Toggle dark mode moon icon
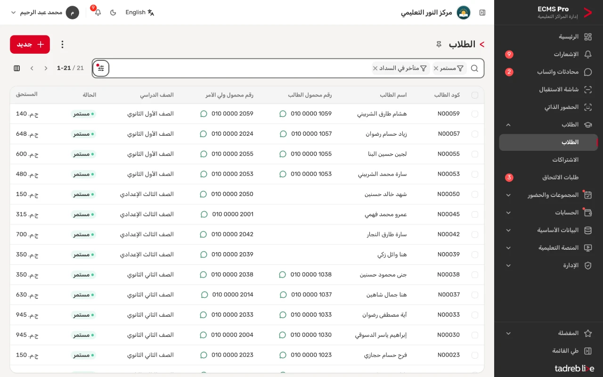This screenshot has height=377, width=603. point(113,12)
